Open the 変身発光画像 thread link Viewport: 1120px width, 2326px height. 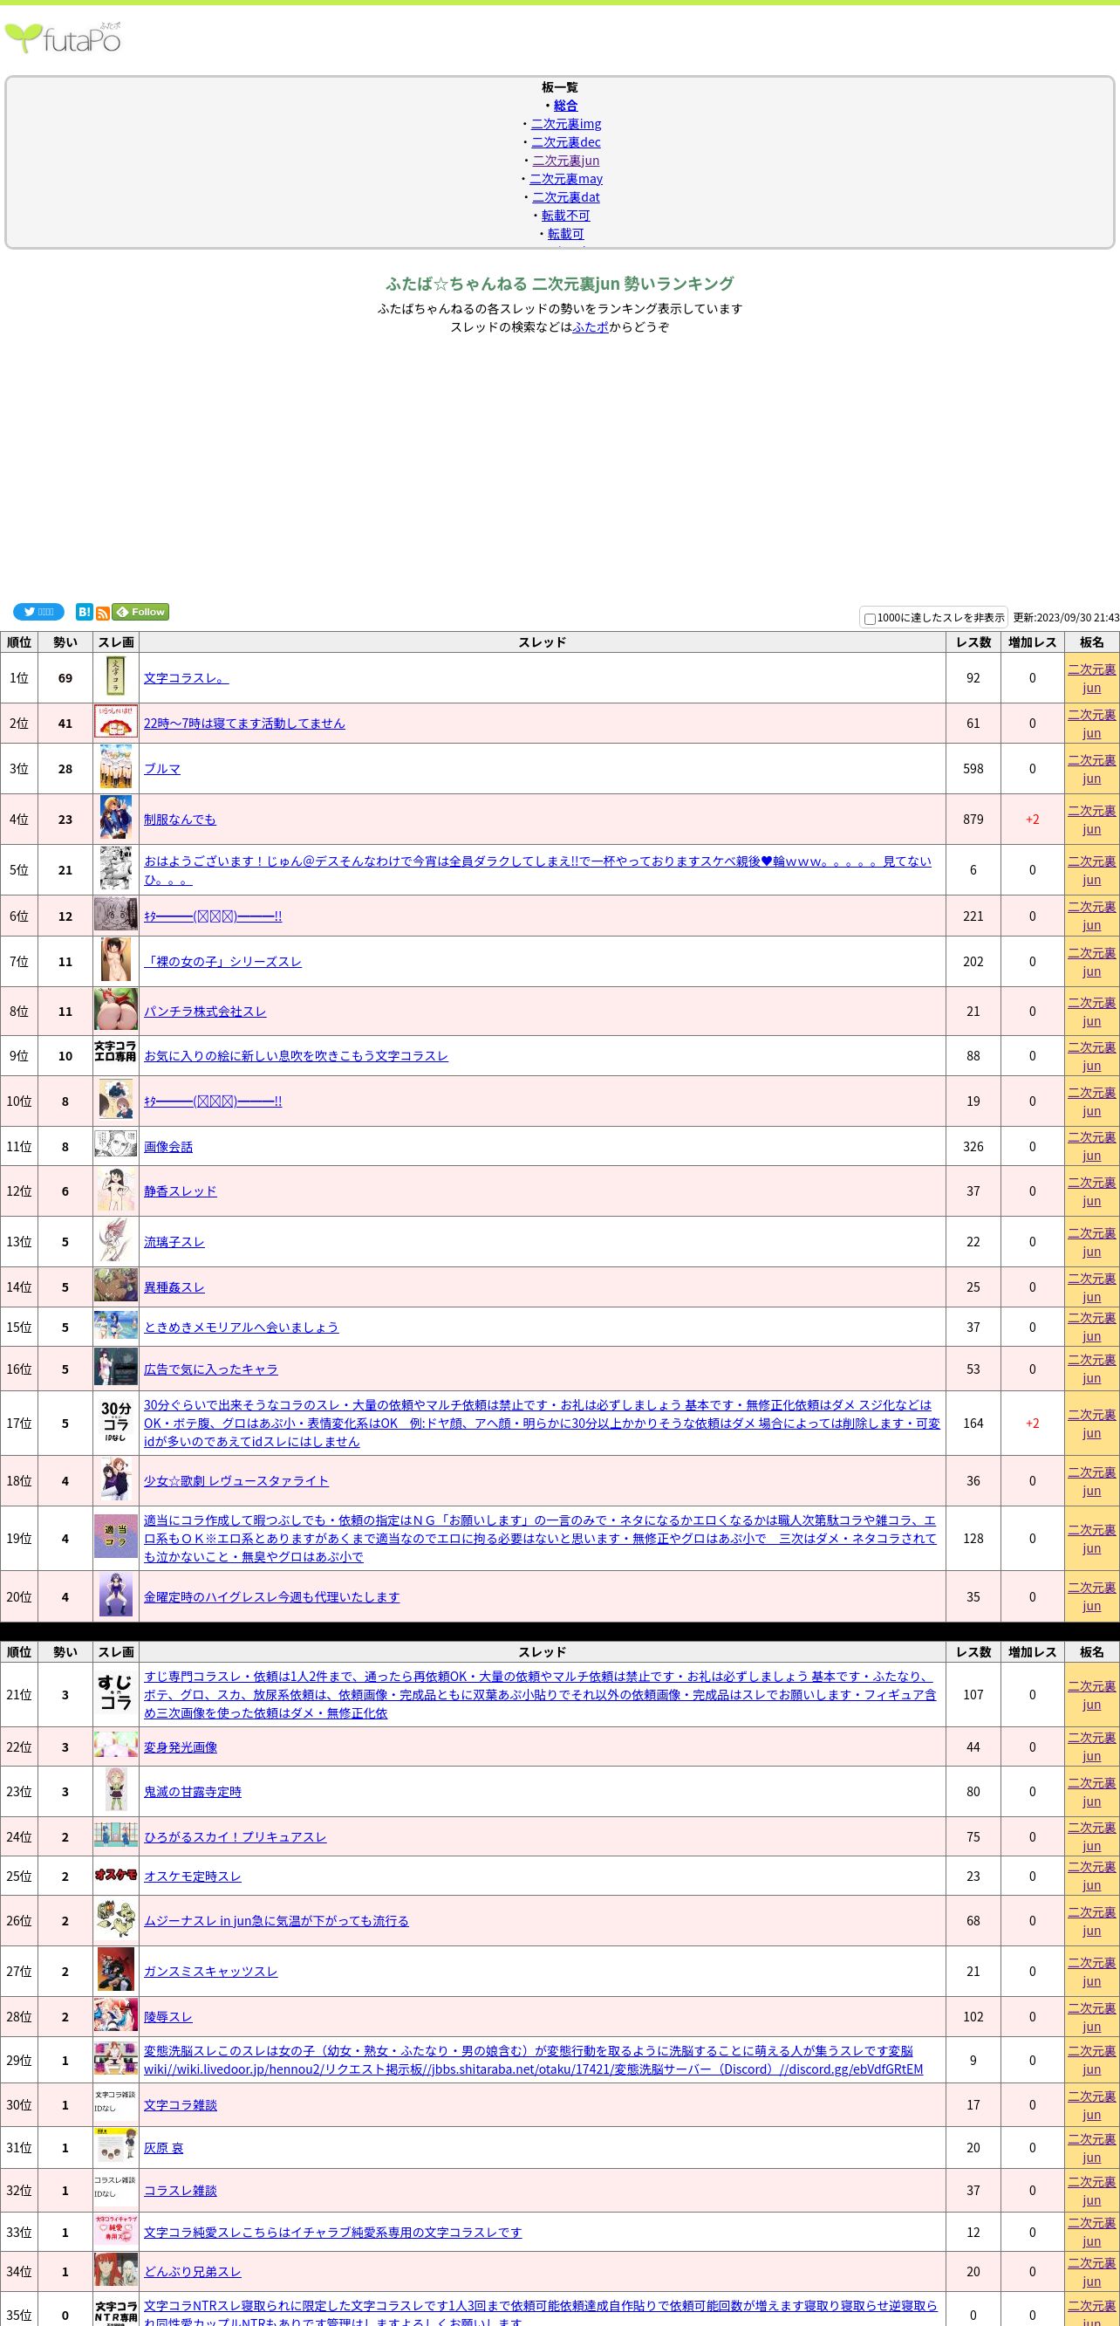tap(181, 1747)
